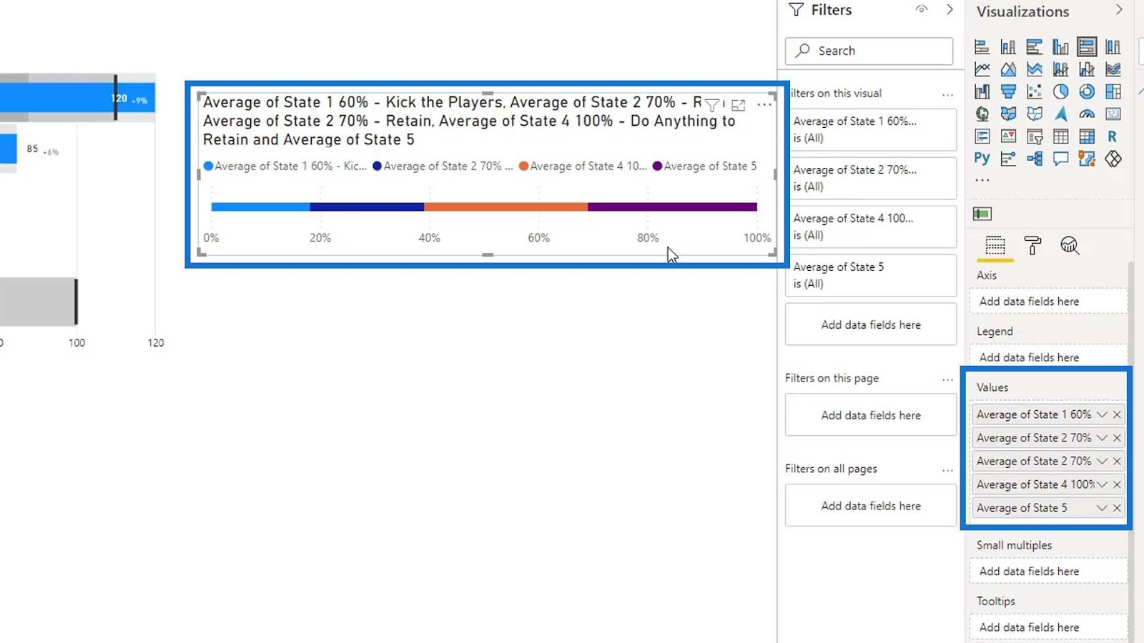The height and width of the screenshot is (643, 1144).
Task: Select the gauge visualization icon
Action: click(1087, 114)
